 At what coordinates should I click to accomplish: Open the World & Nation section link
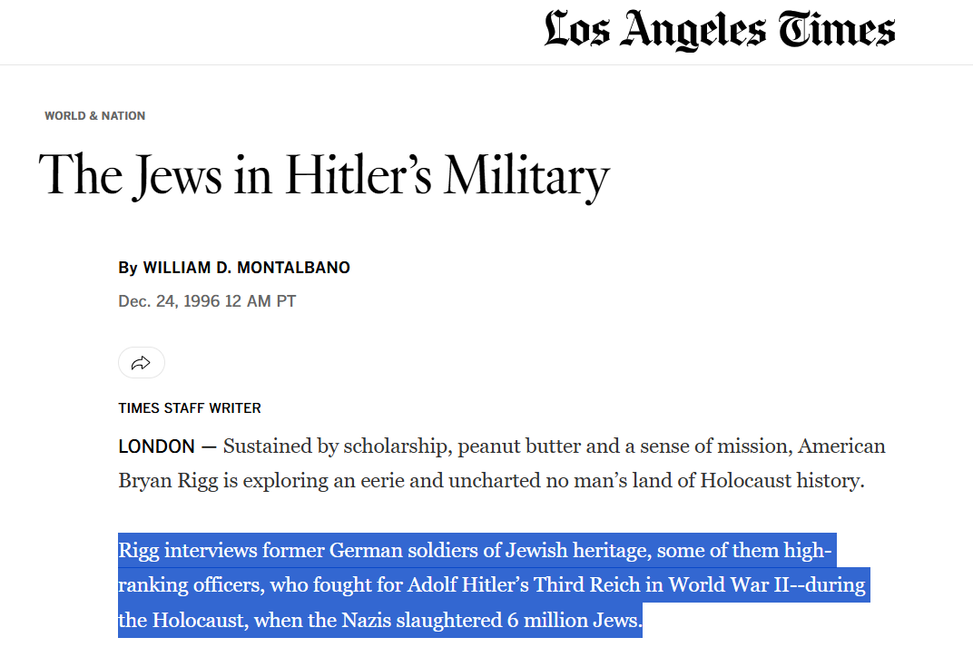(x=95, y=116)
